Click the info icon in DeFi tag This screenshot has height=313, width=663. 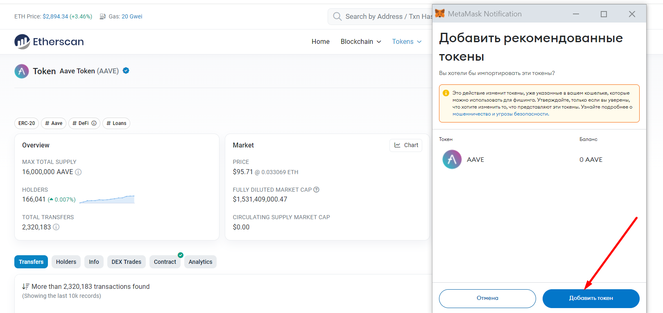click(94, 123)
